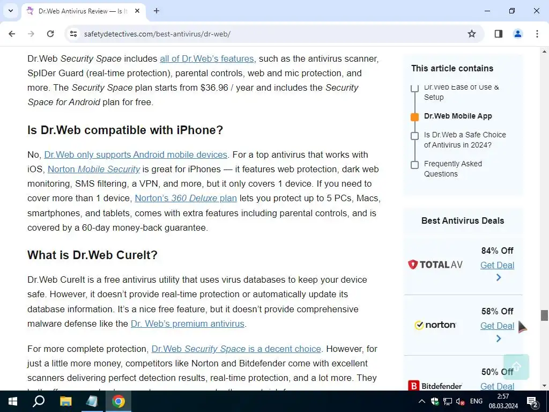Viewport: 549px width, 412px height.
Task: Focus the address bar URL field
Action: coord(273,34)
